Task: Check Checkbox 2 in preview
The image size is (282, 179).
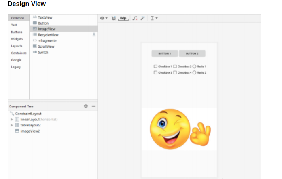Action: (x=175, y=67)
